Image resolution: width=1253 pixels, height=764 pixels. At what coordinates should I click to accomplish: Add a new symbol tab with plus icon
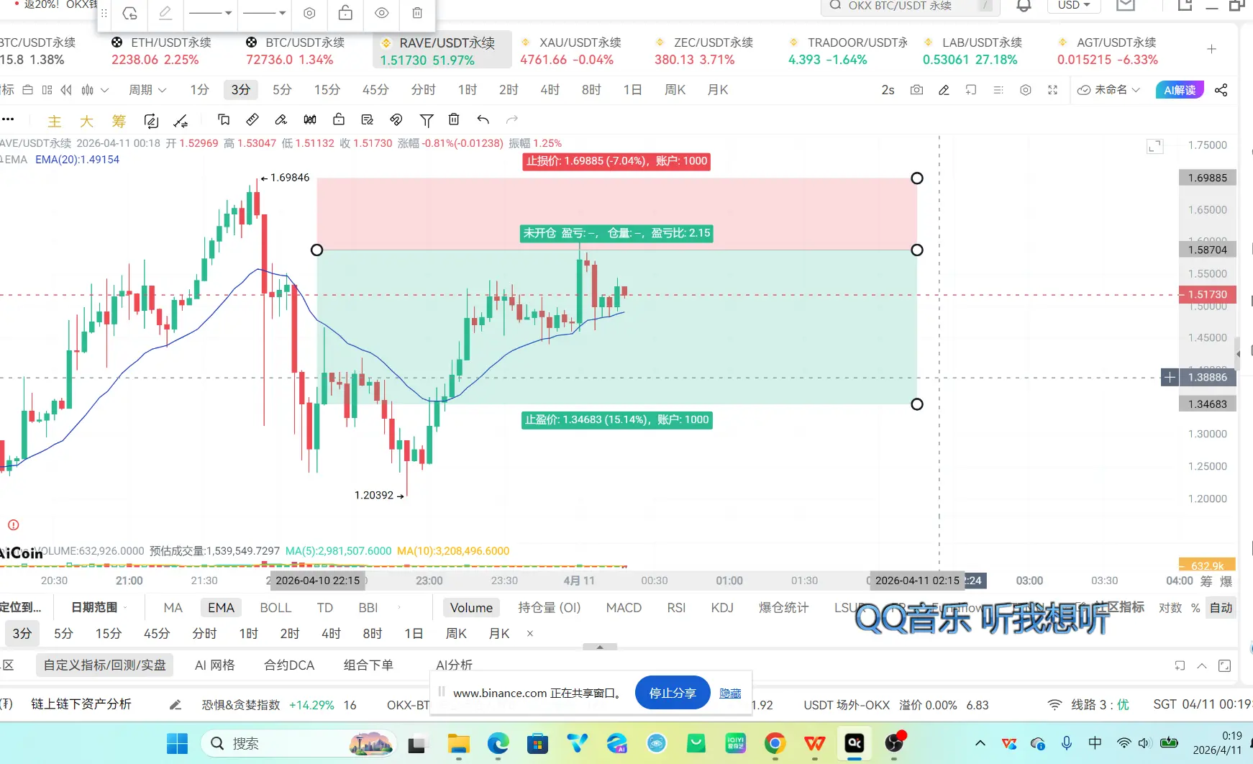[x=1211, y=49]
